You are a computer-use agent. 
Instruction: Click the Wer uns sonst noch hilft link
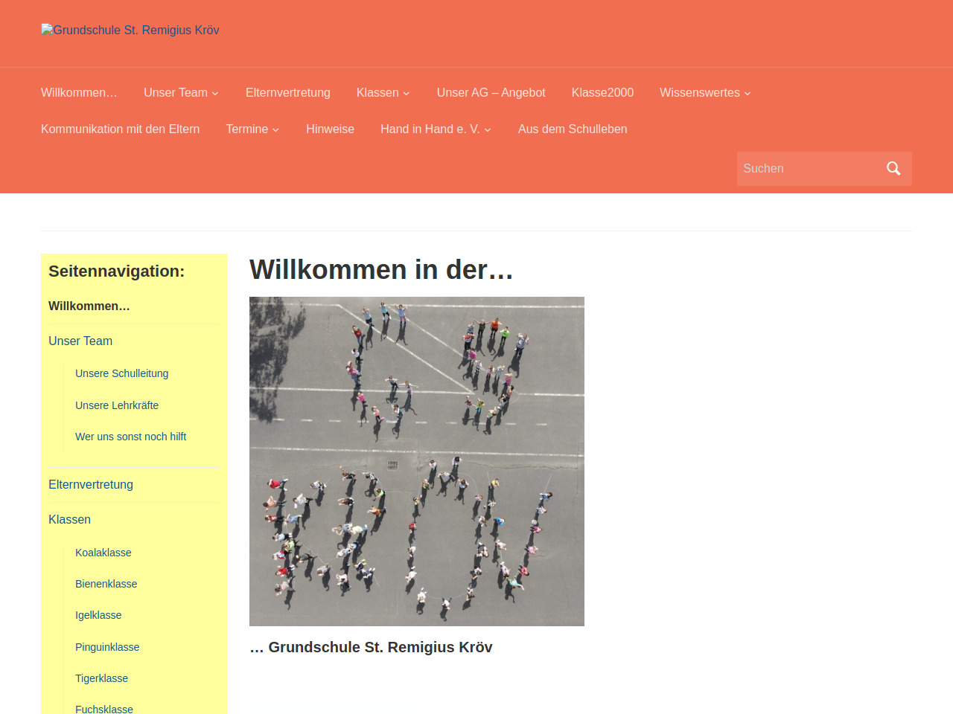click(x=130, y=437)
